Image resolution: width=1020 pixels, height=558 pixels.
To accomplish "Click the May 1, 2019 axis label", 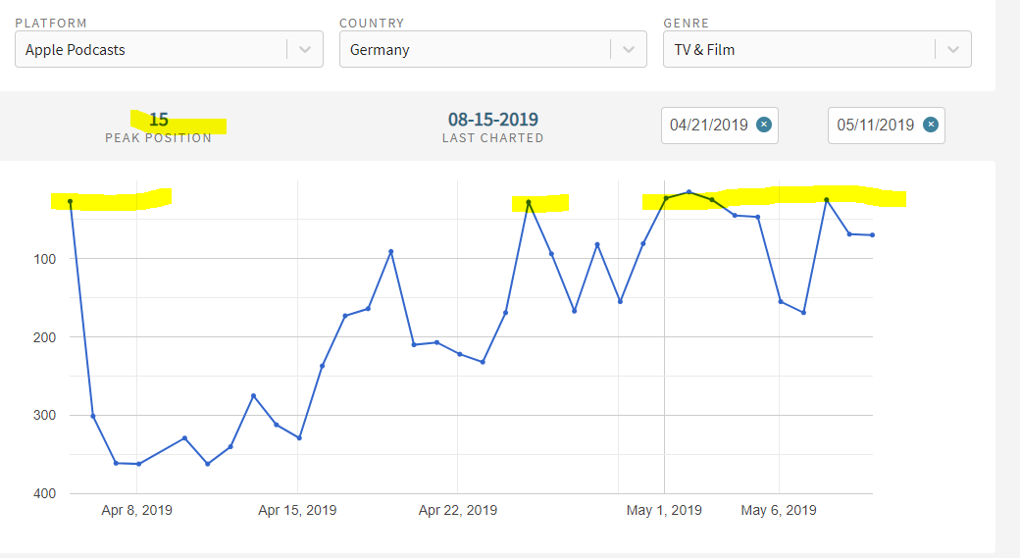I will [664, 510].
